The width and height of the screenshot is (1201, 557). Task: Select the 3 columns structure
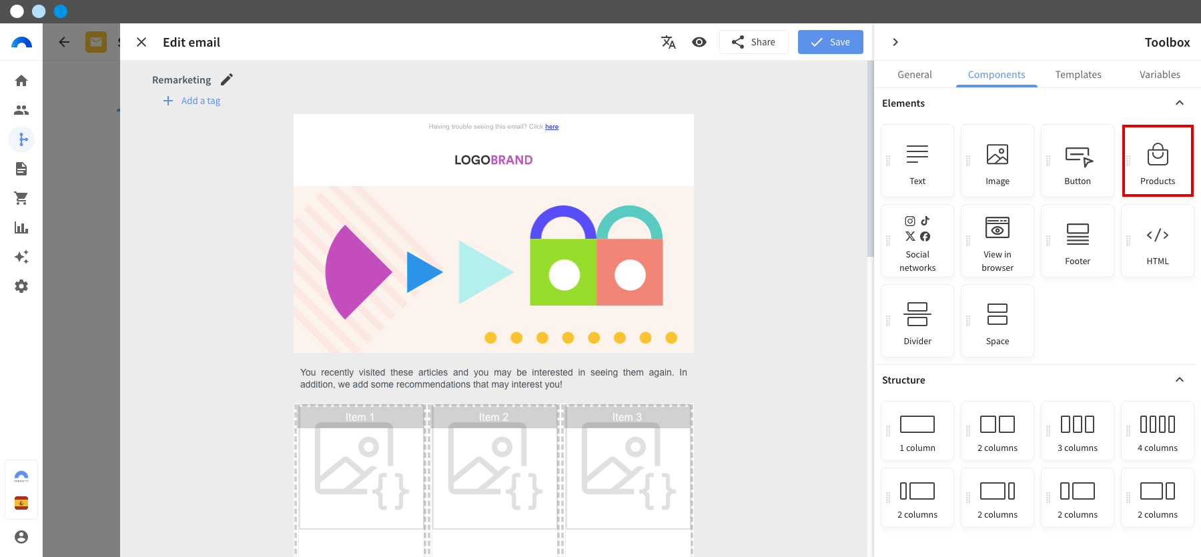[x=1078, y=431]
